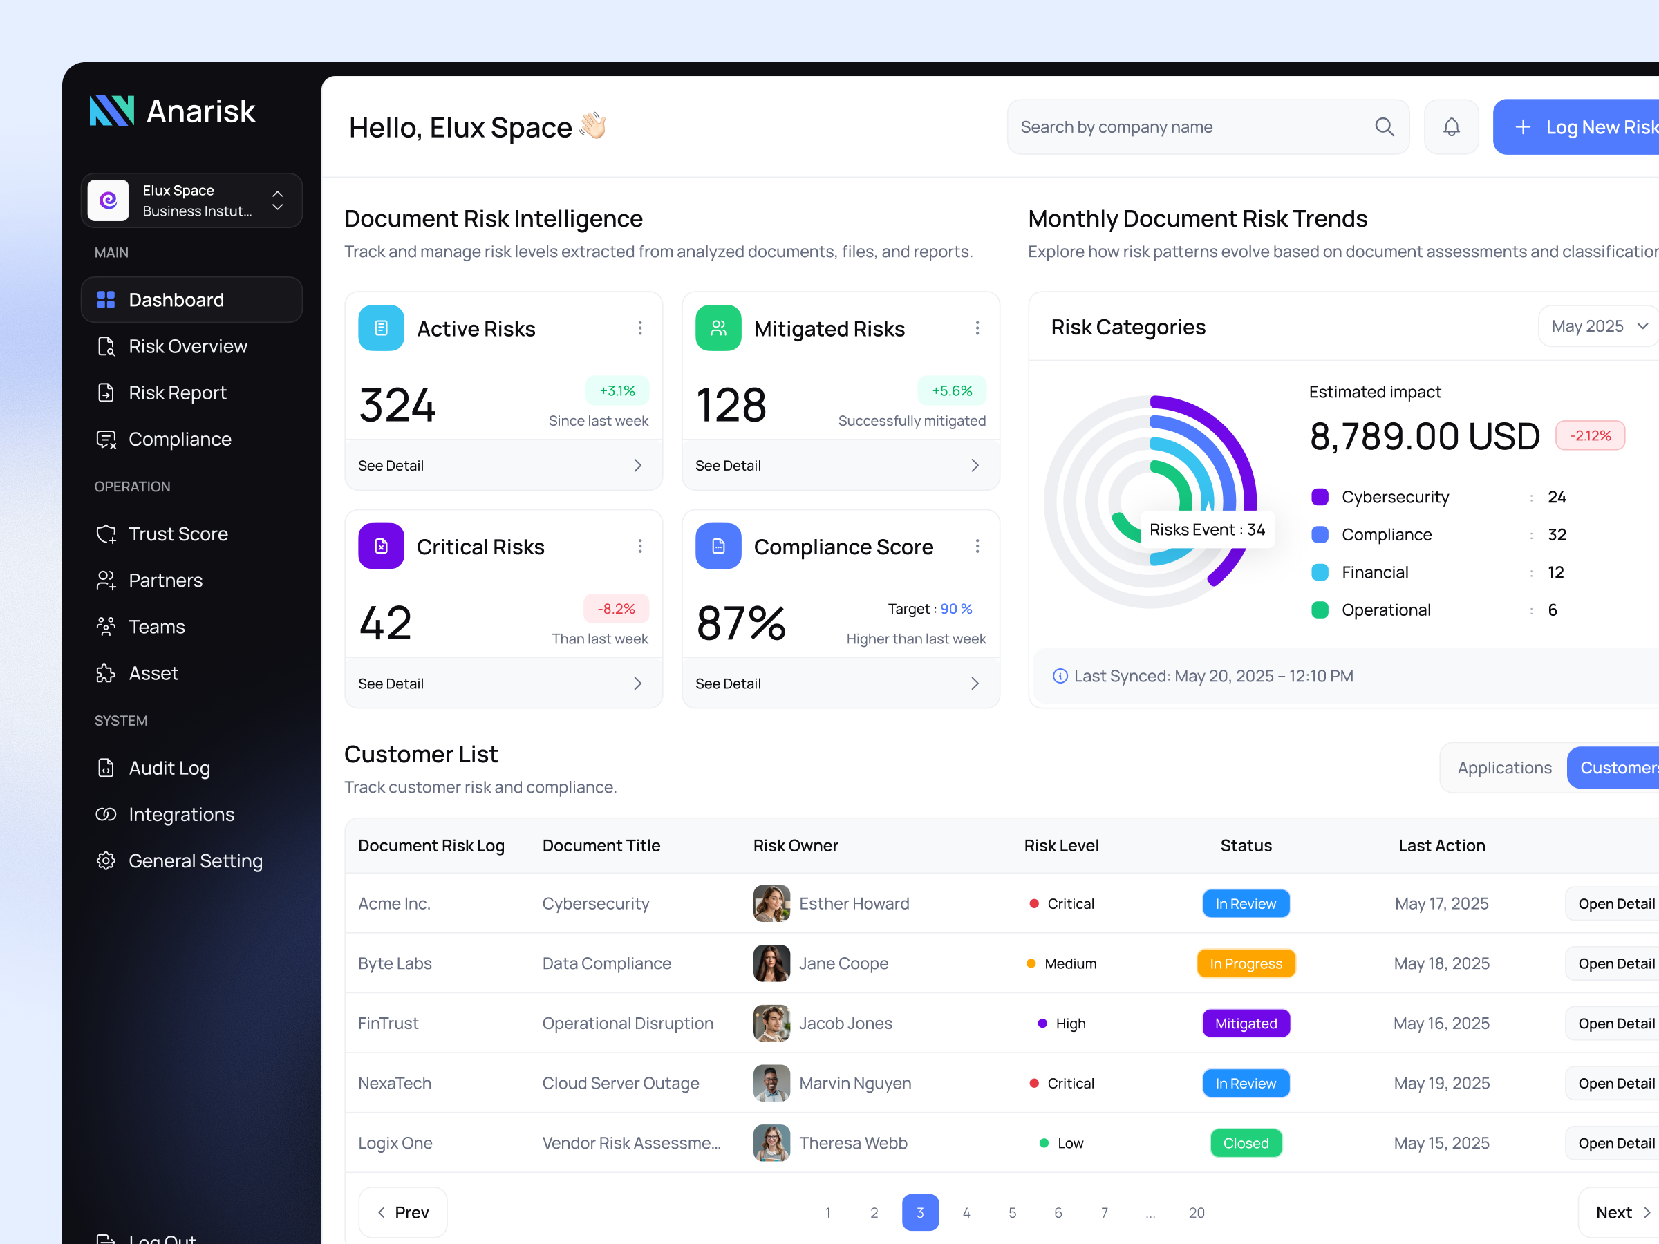Image resolution: width=1659 pixels, height=1244 pixels.
Task: Open the Risk Overview sidebar icon
Action: click(x=106, y=346)
